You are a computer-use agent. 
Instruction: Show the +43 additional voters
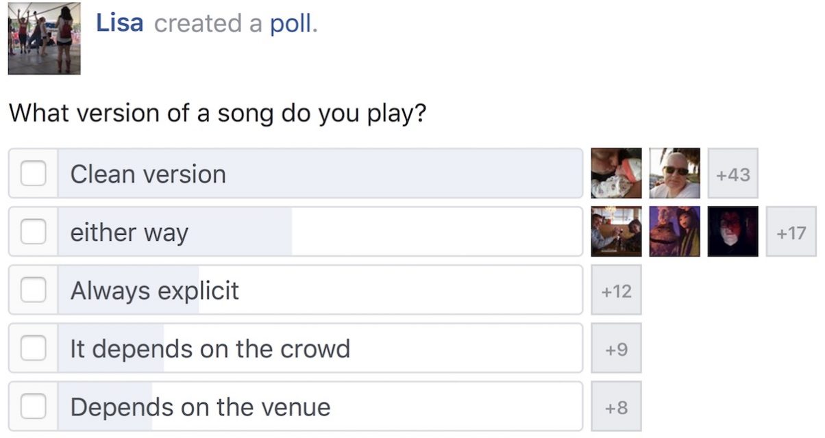[x=732, y=174]
